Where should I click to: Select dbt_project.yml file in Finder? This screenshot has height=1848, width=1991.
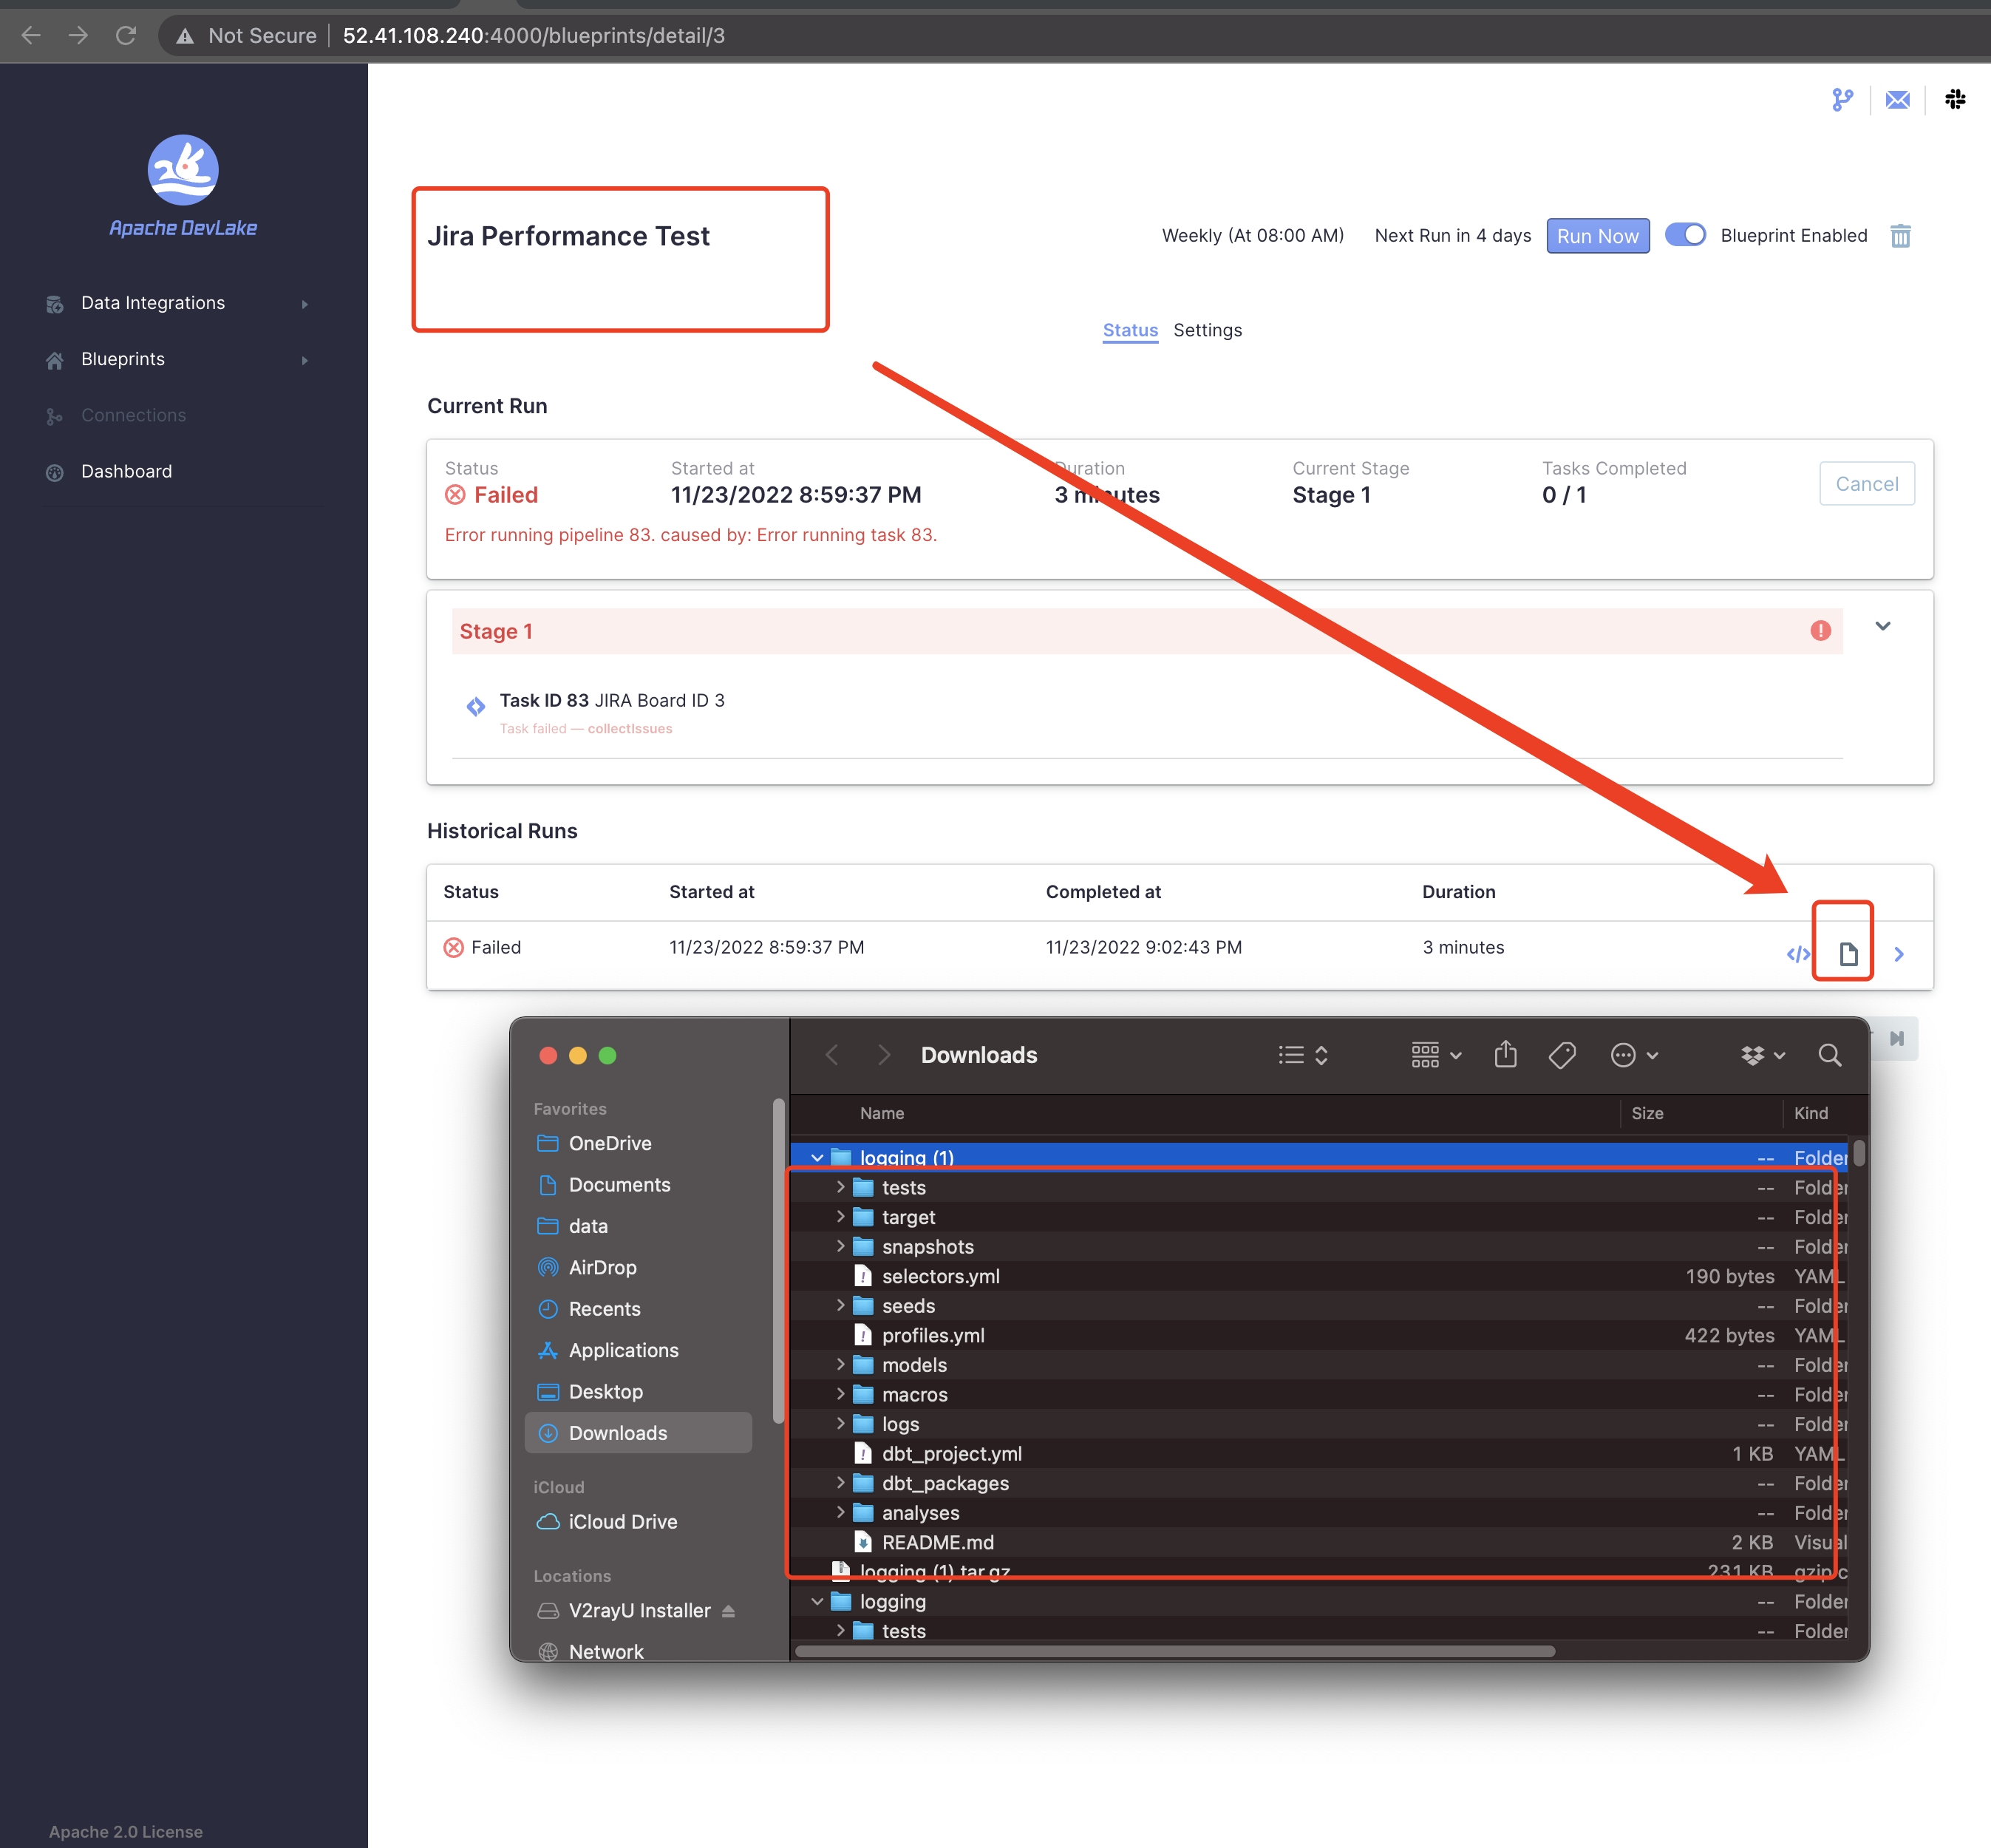click(x=951, y=1453)
